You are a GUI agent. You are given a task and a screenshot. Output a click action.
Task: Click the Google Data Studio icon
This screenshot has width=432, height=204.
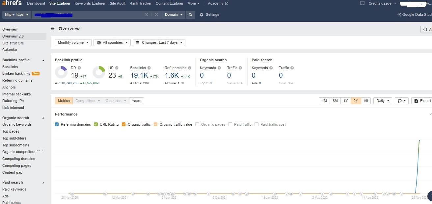[399, 15]
